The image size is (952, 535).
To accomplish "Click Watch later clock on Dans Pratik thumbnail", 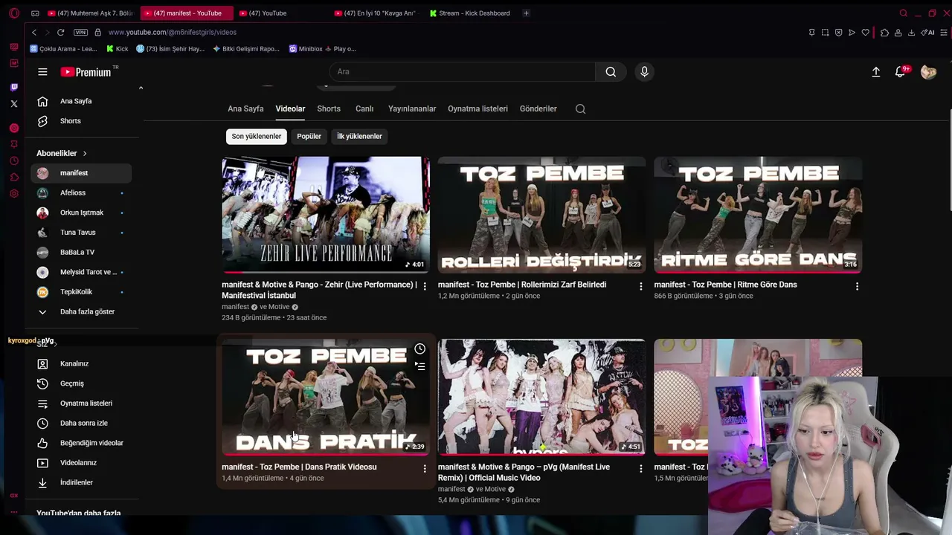I will coord(420,349).
